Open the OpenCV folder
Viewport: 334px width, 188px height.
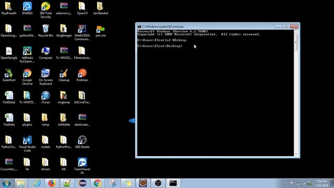tap(82, 8)
